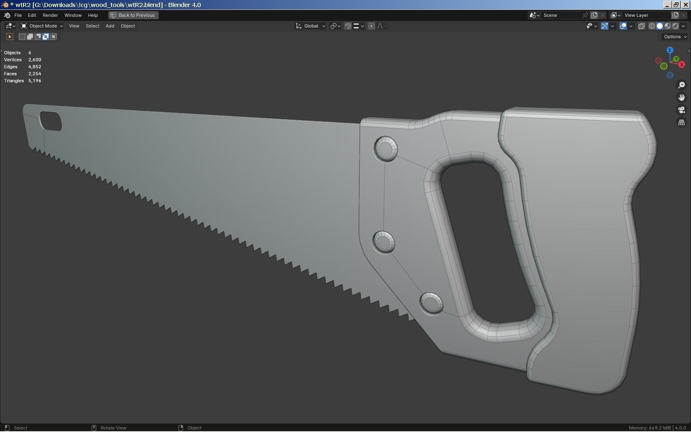Switch to Material Preview shading
This screenshot has width=691, height=432.
[x=668, y=26]
